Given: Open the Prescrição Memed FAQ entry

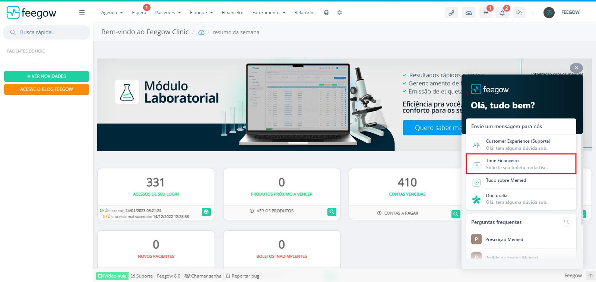Looking at the screenshot, I should click(521, 240).
